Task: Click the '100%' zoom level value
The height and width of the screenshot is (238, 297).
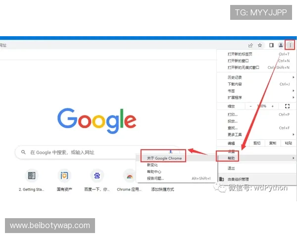Action: point(261,106)
